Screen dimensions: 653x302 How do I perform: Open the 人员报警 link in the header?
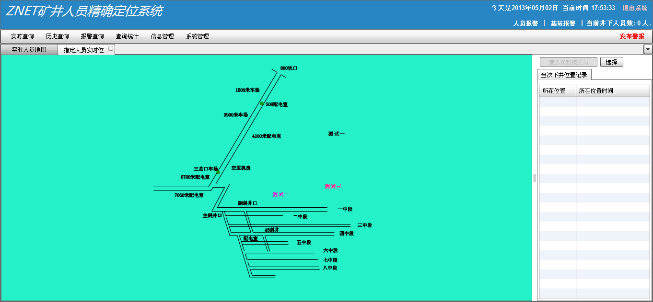(x=525, y=23)
